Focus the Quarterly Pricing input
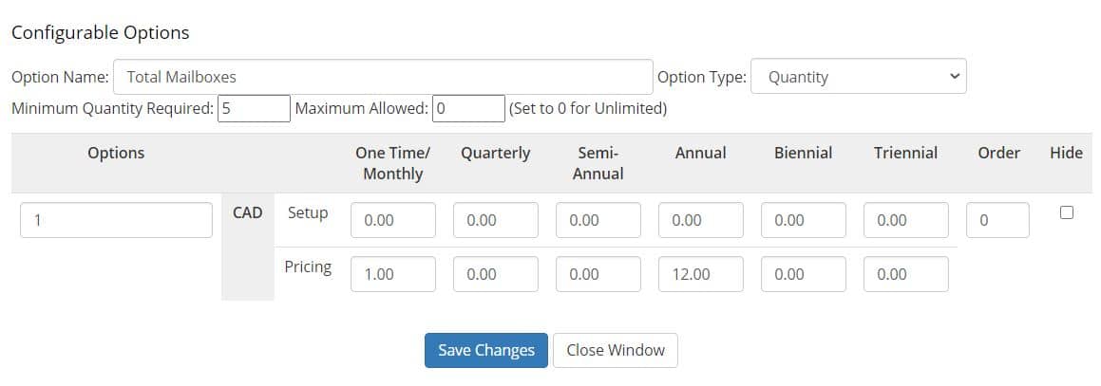 [x=496, y=274]
